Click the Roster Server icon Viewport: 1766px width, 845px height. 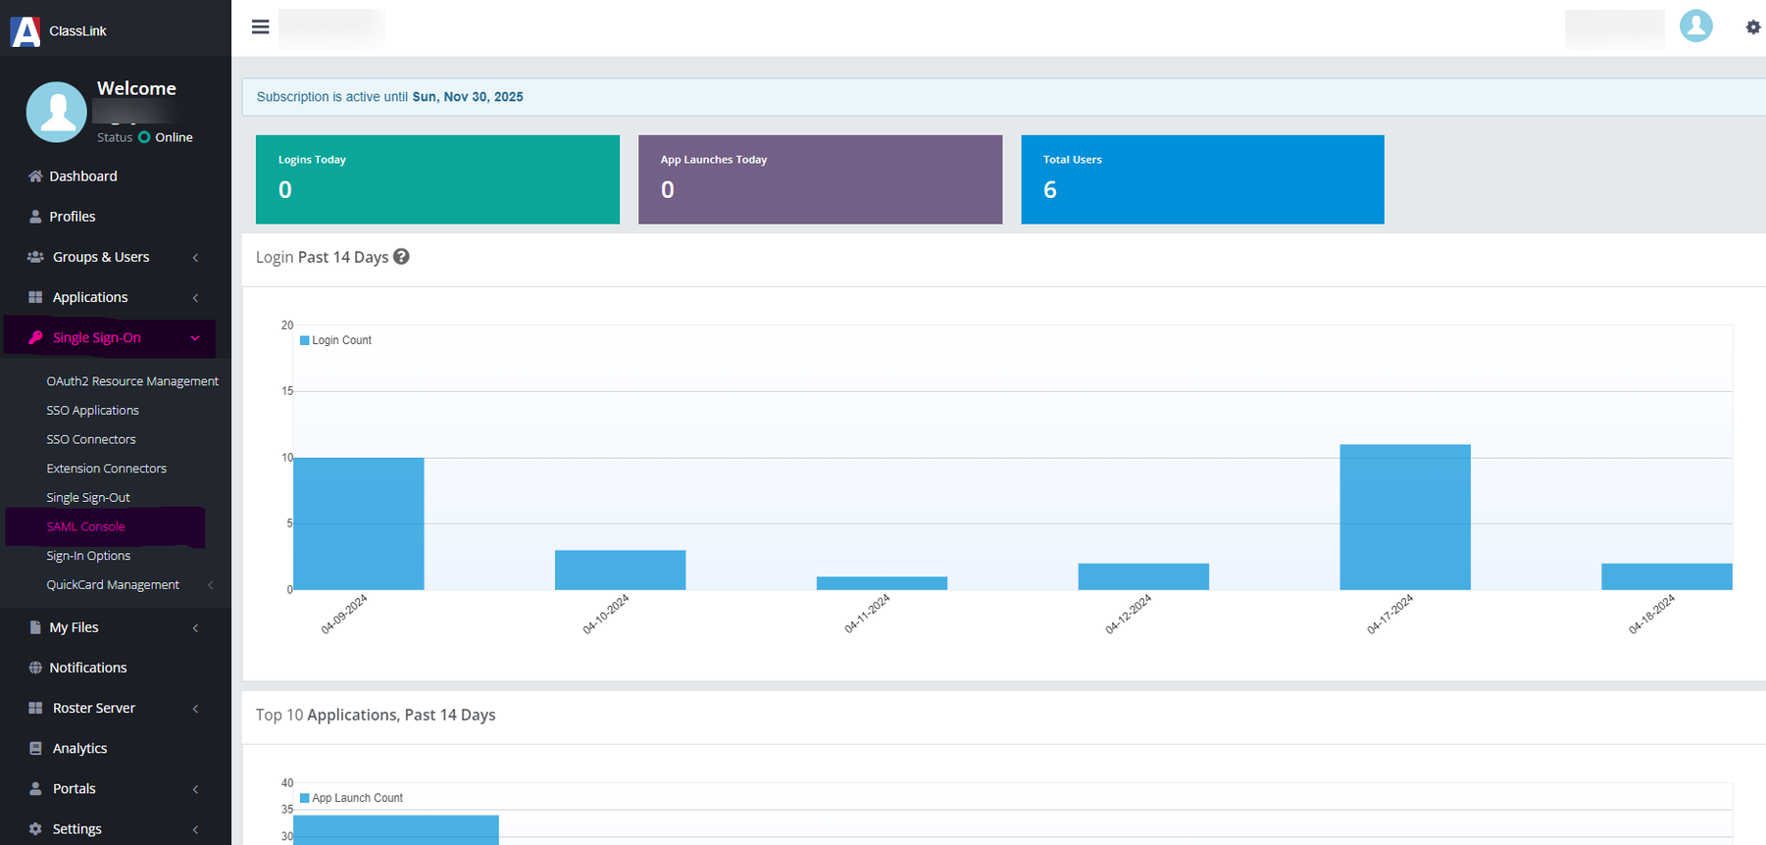[35, 708]
